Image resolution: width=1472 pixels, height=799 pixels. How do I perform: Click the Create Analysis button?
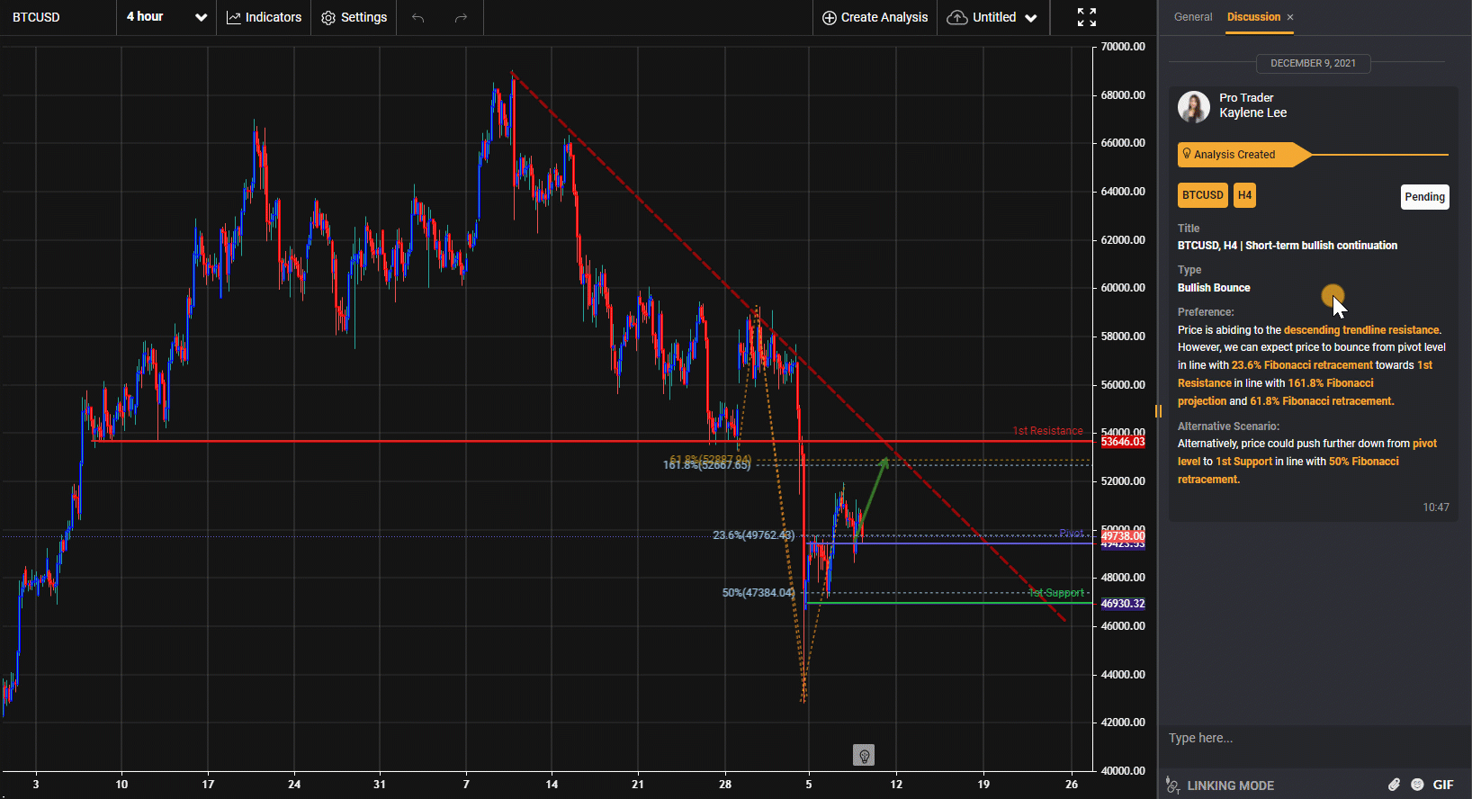point(875,18)
